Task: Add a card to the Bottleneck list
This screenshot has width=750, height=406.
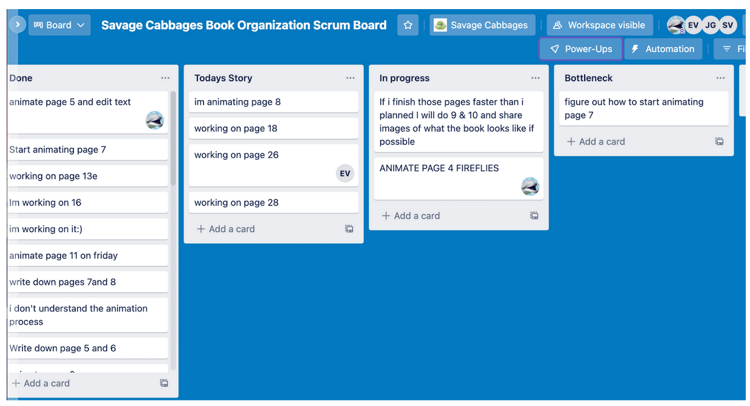Action: (596, 141)
